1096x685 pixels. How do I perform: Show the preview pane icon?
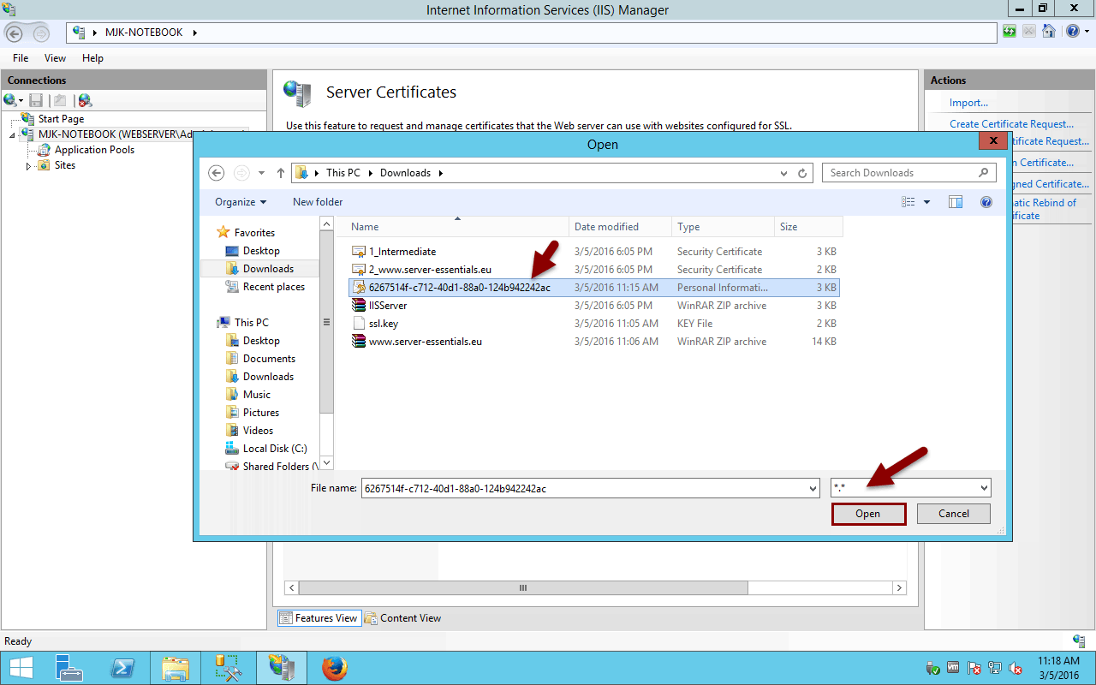(x=956, y=202)
